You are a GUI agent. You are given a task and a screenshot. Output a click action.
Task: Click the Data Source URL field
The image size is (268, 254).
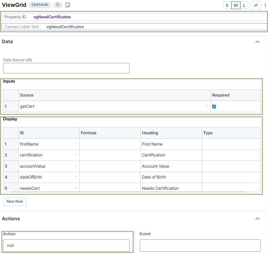coord(66,68)
